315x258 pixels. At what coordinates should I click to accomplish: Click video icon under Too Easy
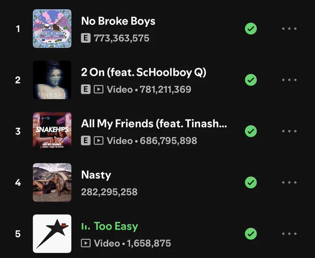(86, 243)
